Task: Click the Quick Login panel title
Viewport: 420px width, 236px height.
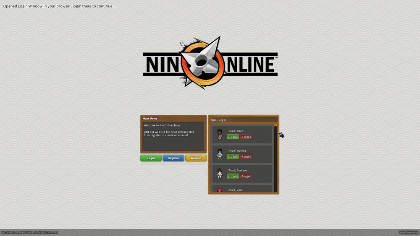Action: (218, 120)
